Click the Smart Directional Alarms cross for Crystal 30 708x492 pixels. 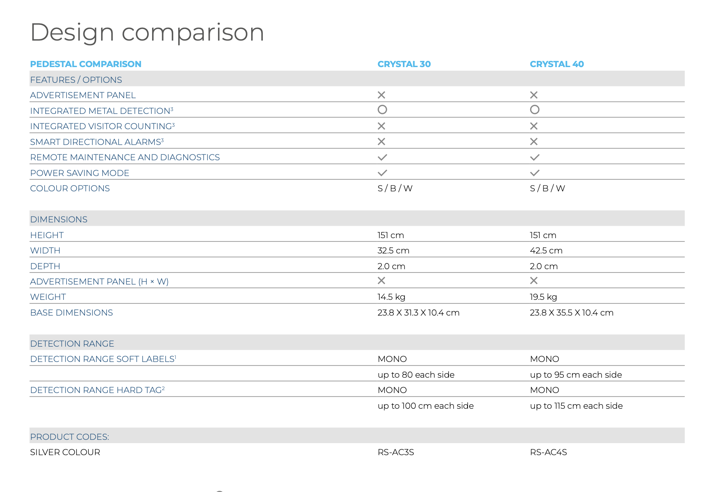[381, 142]
